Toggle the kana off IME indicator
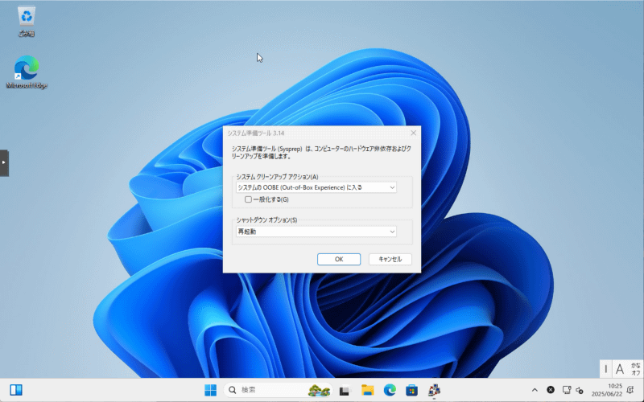The image size is (644, 402). point(635,369)
